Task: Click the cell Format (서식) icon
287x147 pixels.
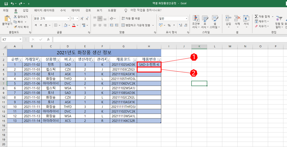Action: [x=246, y=18]
